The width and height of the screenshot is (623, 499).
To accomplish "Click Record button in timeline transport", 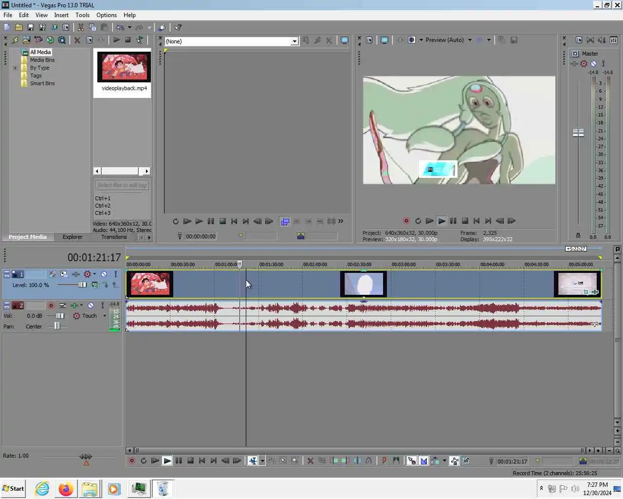I will (132, 461).
